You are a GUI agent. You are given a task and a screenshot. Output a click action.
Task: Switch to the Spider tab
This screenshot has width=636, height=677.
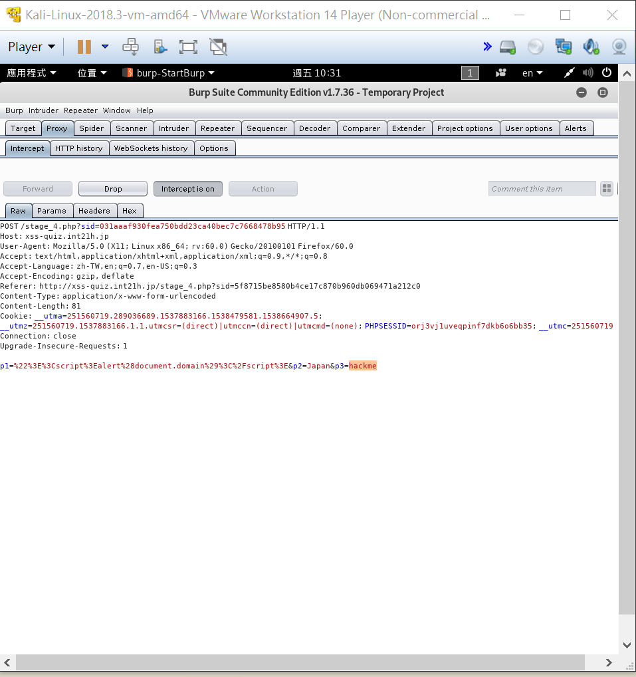tap(92, 128)
